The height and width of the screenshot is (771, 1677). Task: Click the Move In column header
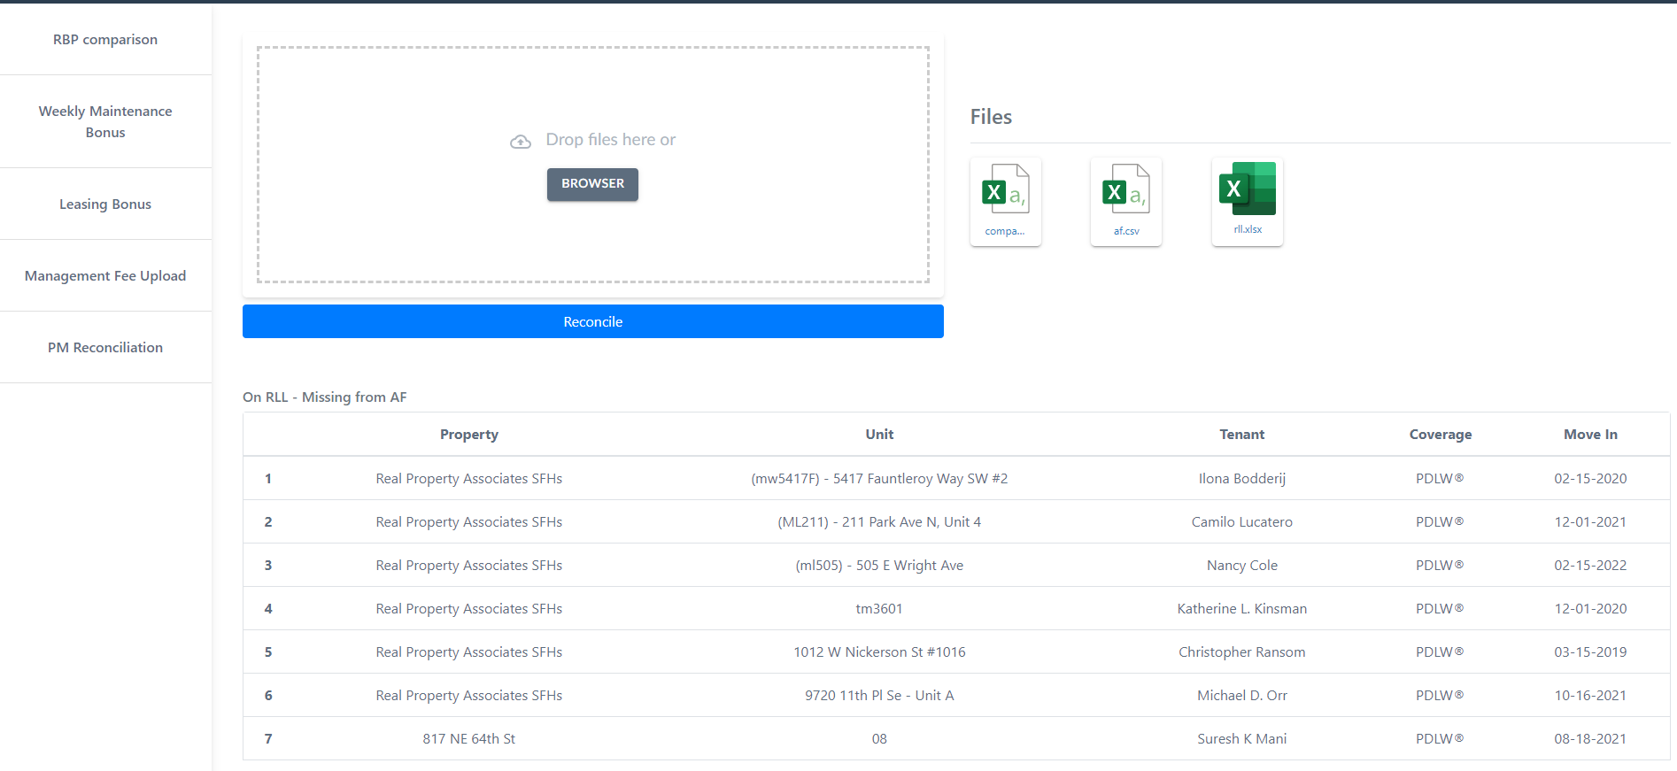[x=1589, y=435]
